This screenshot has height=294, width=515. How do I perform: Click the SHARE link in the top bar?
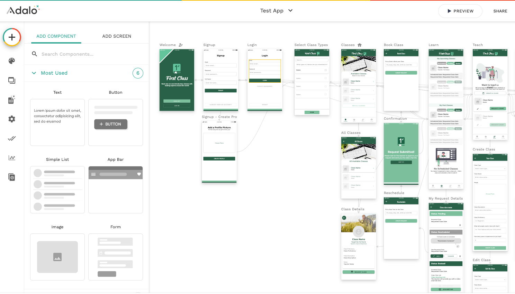coord(500,11)
